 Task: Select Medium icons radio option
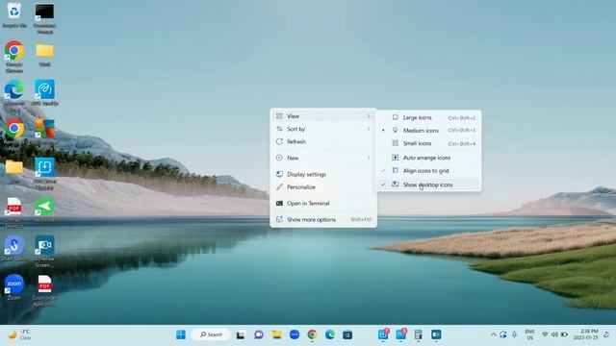pos(428,131)
